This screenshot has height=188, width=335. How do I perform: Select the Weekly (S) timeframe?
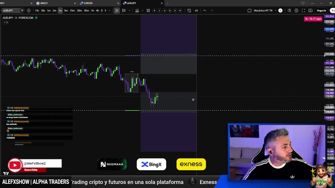[x=105, y=10]
